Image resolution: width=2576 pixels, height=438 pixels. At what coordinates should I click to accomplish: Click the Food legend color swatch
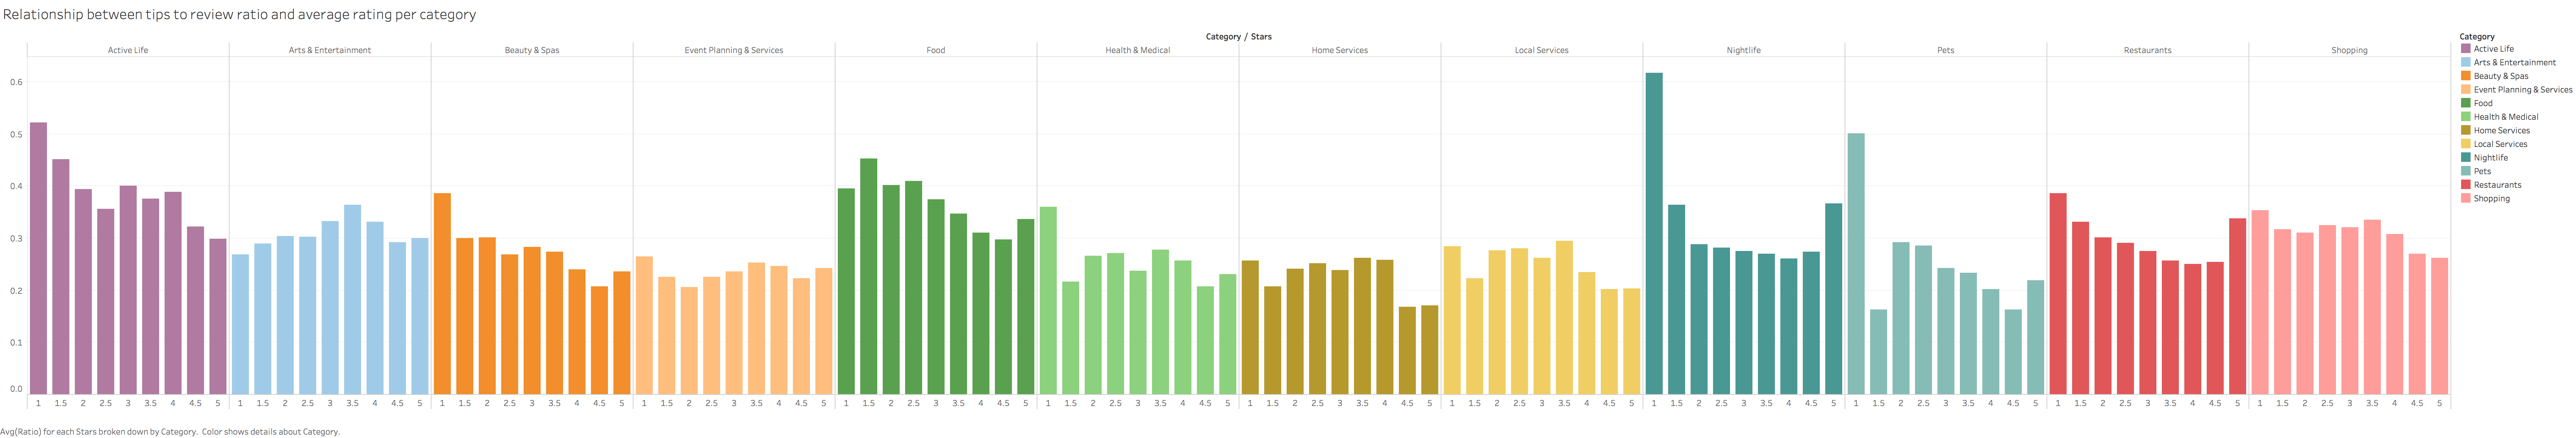pos(2466,103)
